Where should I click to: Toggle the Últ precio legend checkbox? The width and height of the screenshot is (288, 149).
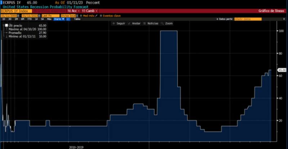(6, 25)
